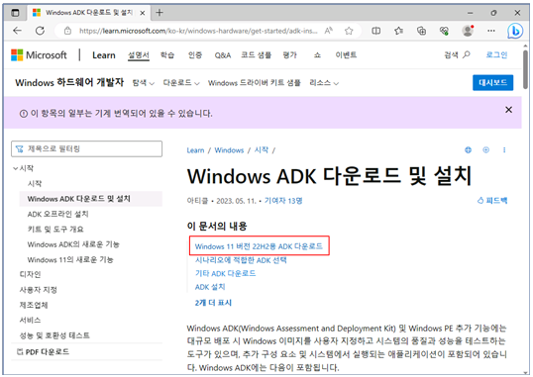533x377 pixels.
Task: Select the 인증 menu item
Action: pos(195,55)
